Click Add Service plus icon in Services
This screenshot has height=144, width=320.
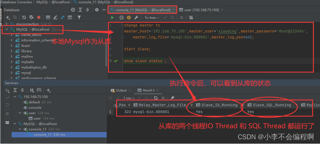point(48,90)
